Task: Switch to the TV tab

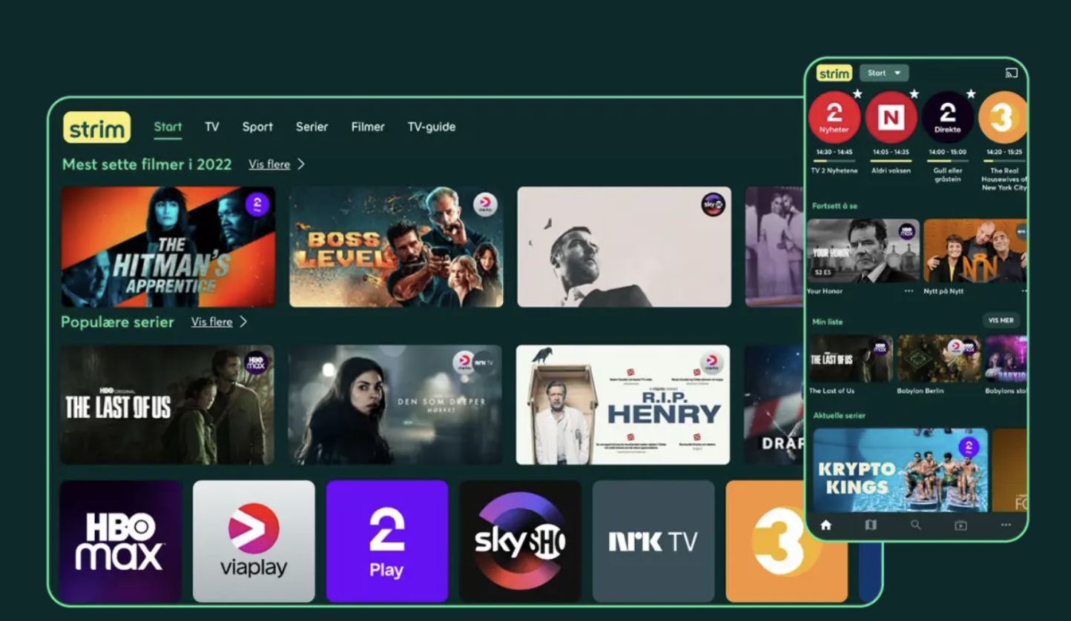Action: point(212,127)
